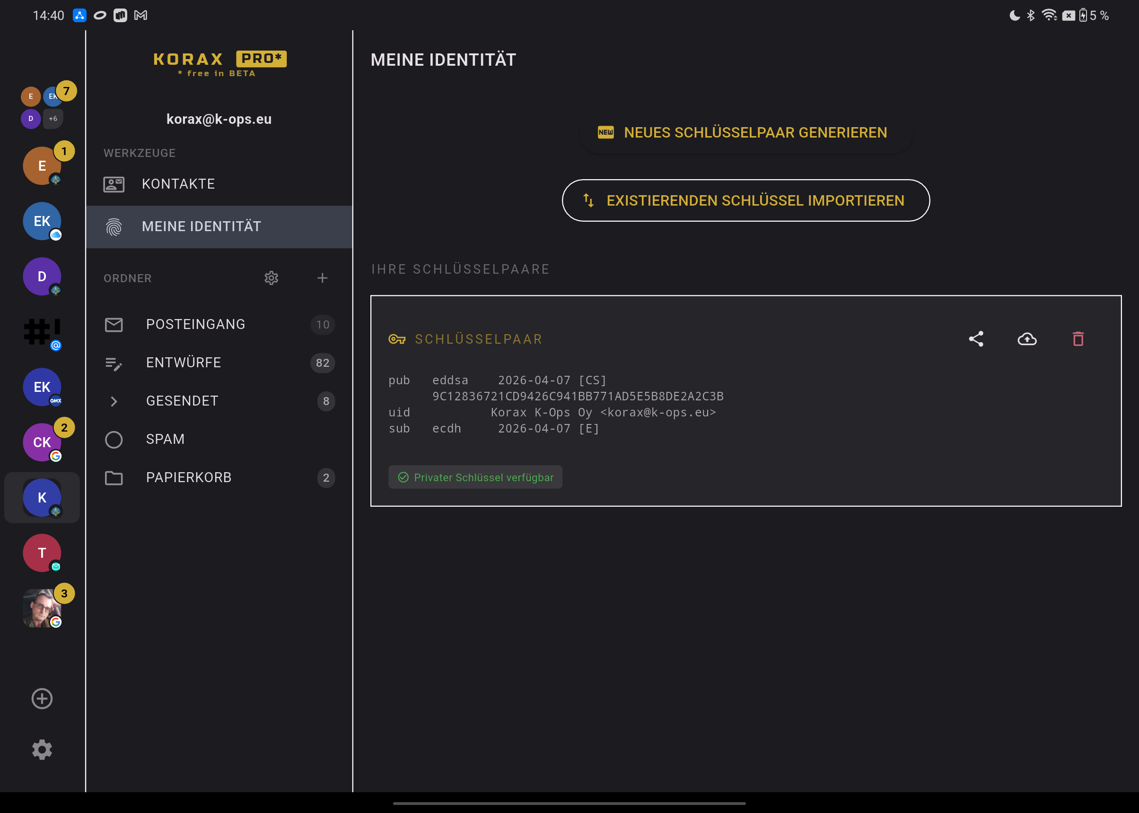Click the Posteingang count badge 10

pyautogui.click(x=323, y=325)
